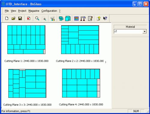Screen dimensions: 150x114
Task: Open the Magazine menu
Action: (x=34, y=11)
